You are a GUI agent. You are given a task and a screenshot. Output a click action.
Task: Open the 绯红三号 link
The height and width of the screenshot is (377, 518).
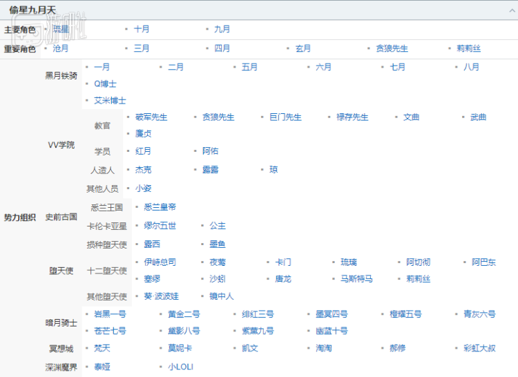click(x=258, y=314)
